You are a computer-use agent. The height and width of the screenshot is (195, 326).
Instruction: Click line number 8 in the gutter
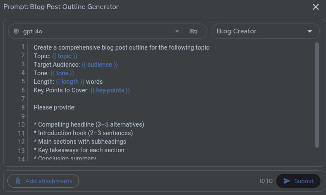[x=23, y=107]
